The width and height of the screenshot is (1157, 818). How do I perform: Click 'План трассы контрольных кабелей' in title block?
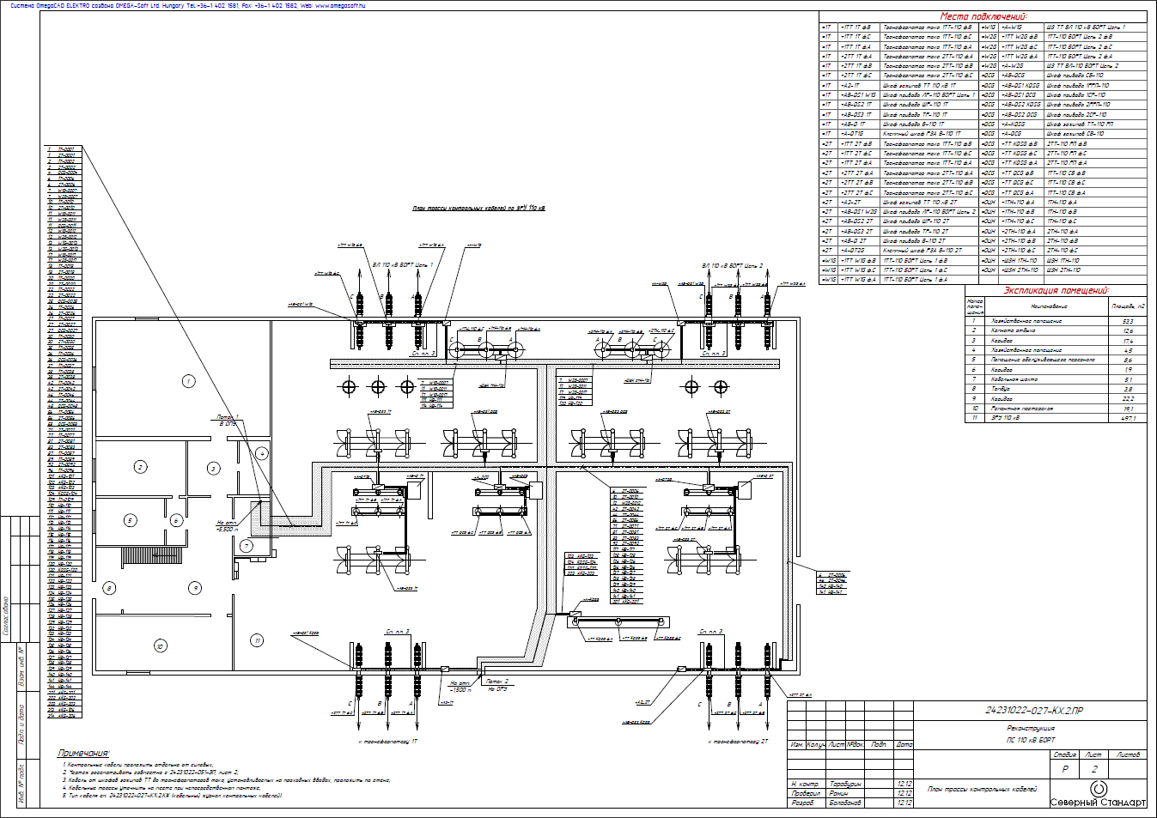(983, 788)
